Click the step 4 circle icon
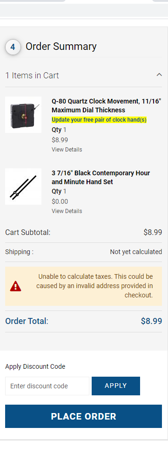The width and height of the screenshot is (168, 455). (x=13, y=47)
